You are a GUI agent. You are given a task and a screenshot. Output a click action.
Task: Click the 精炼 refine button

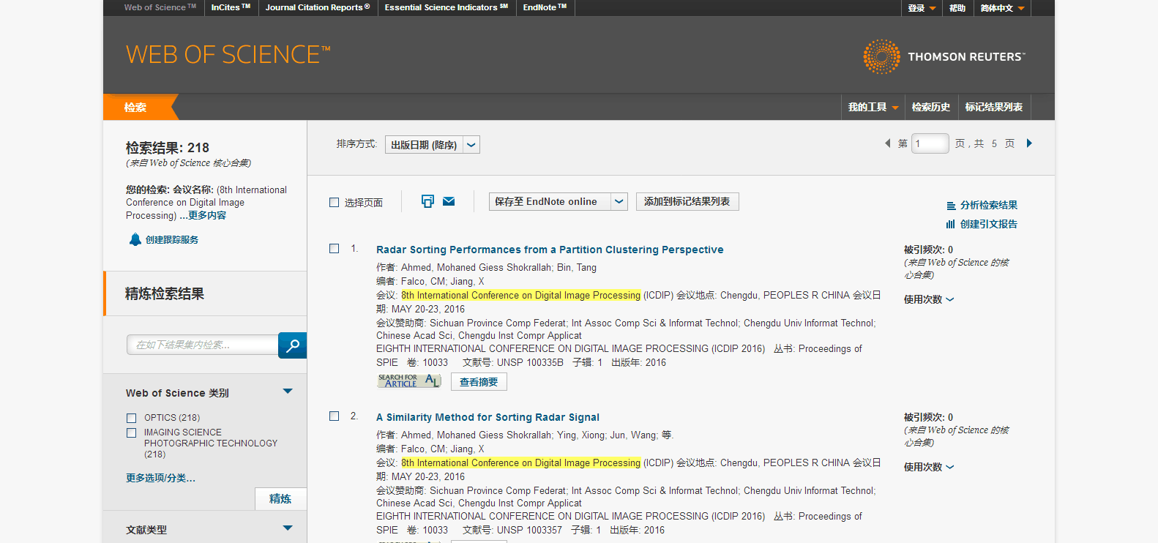click(x=280, y=498)
